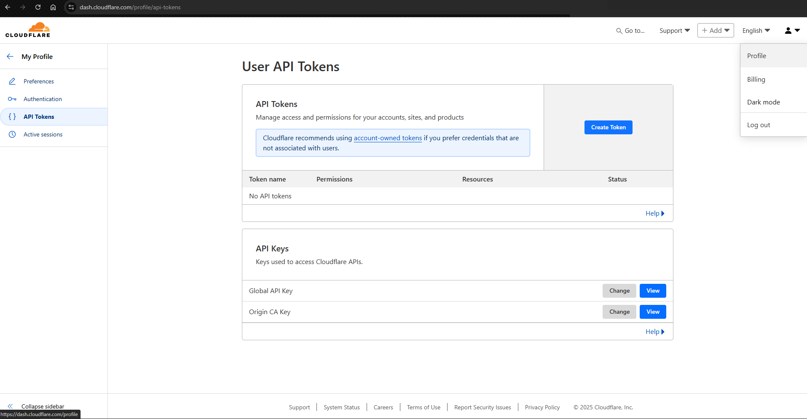This screenshot has height=419, width=807.
Task: View the Global API Key
Action: click(x=652, y=291)
